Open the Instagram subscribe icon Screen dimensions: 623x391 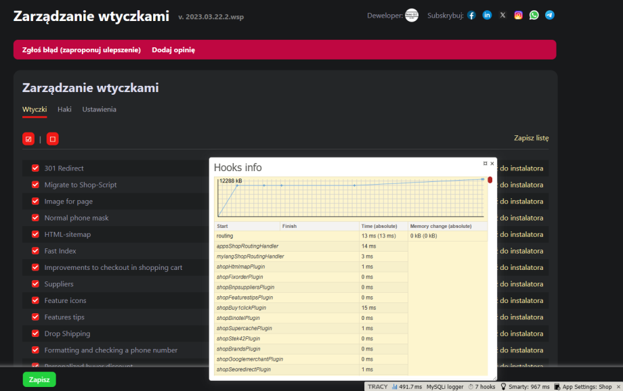(518, 16)
